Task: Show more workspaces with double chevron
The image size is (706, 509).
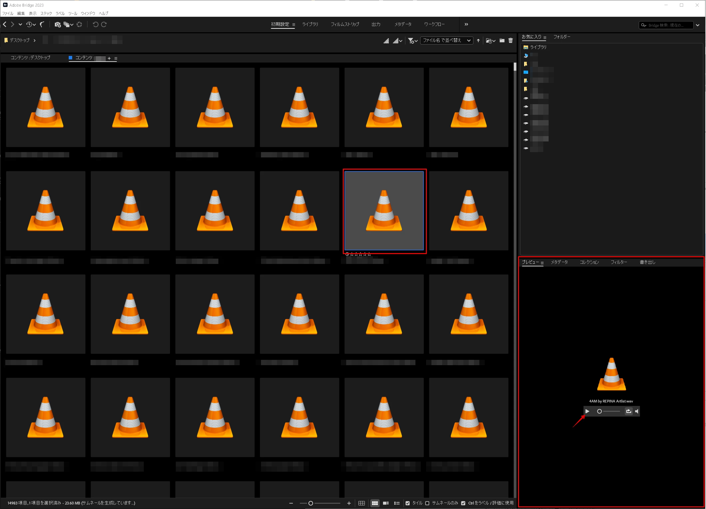Action: [466, 24]
